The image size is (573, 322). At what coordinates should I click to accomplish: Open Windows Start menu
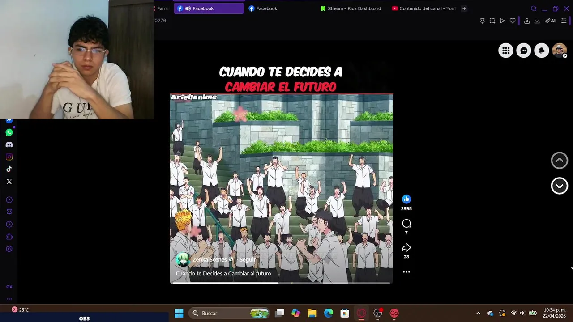[179, 313]
